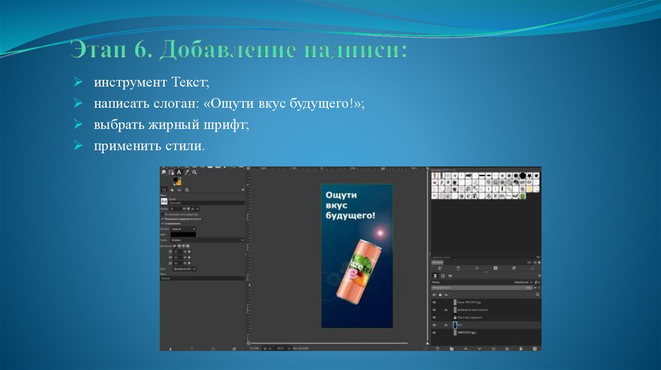661x370 pixels.
Task: Click the font size input field
Action: 176,209
